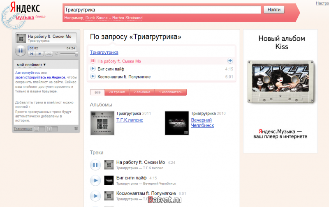Pause 'На работу ft. Смоки Мо' in top results

(93, 61)
